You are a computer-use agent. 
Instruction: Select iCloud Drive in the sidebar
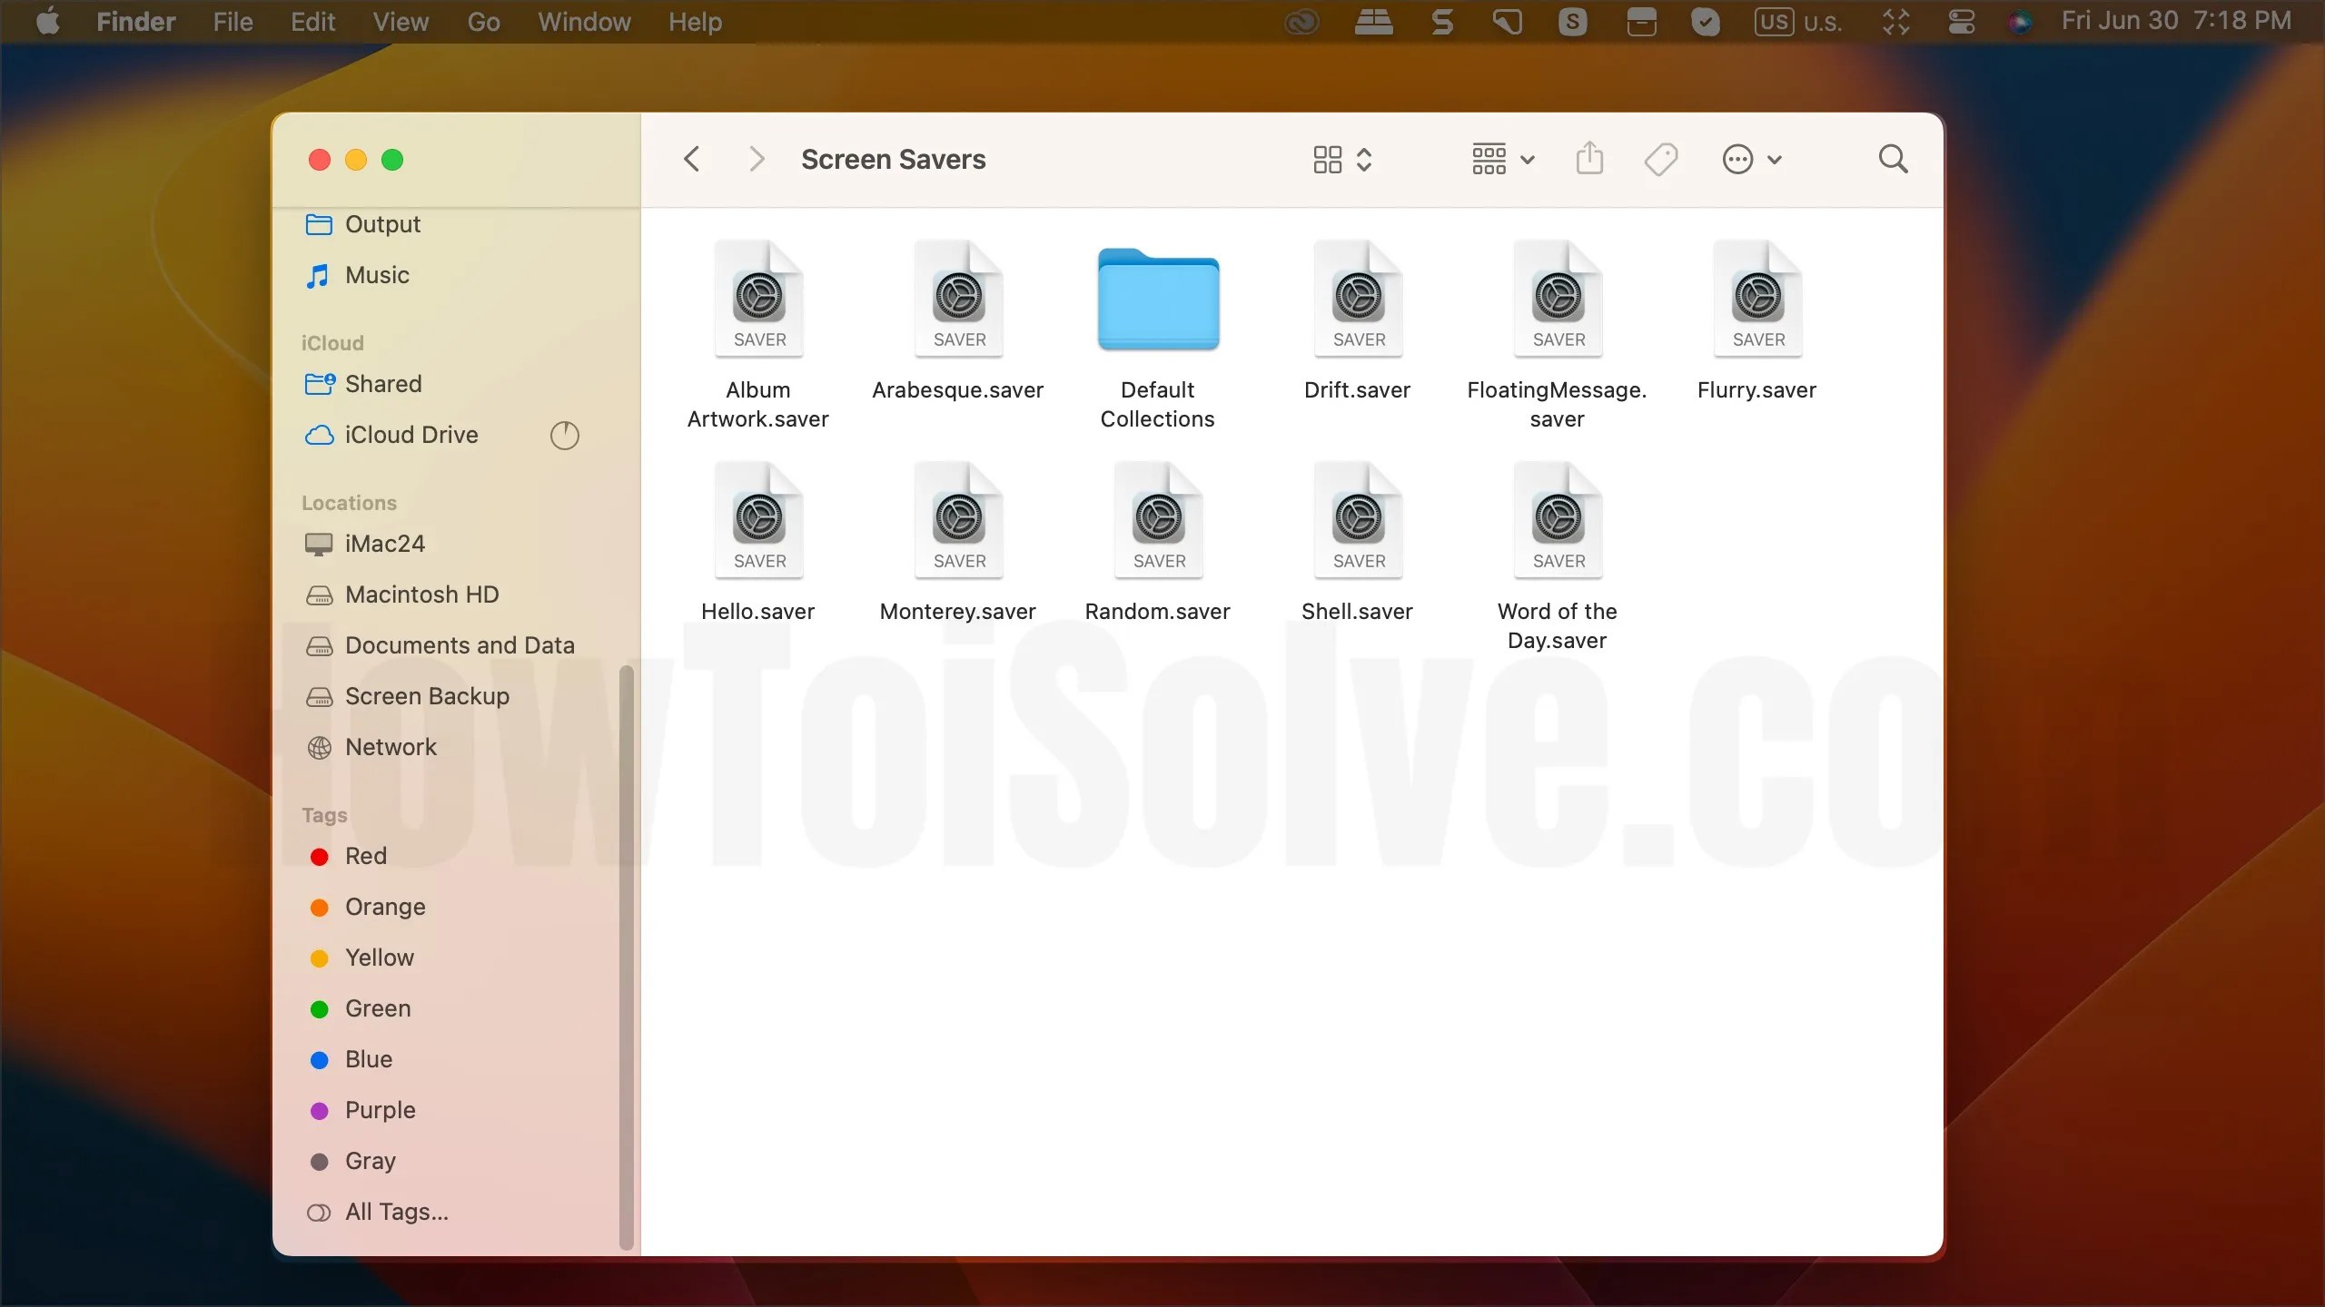(x=411, y=435)
